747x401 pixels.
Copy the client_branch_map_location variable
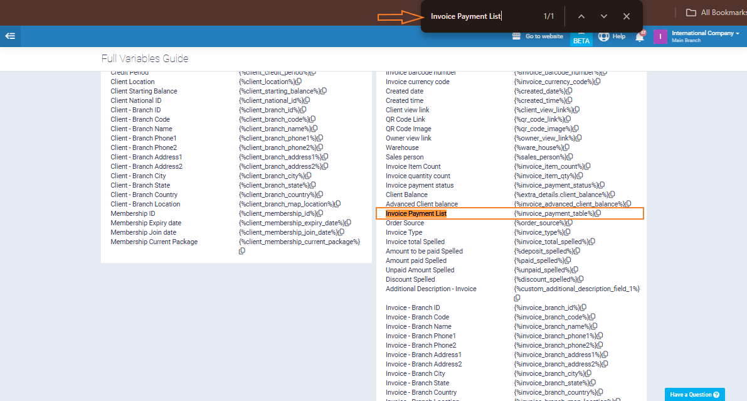click(x=337, y=204)
